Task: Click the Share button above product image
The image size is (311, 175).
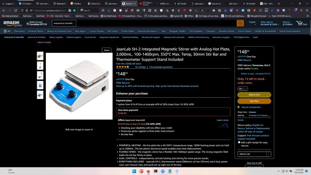Action: pyautogui.click(x=107, y=50)
